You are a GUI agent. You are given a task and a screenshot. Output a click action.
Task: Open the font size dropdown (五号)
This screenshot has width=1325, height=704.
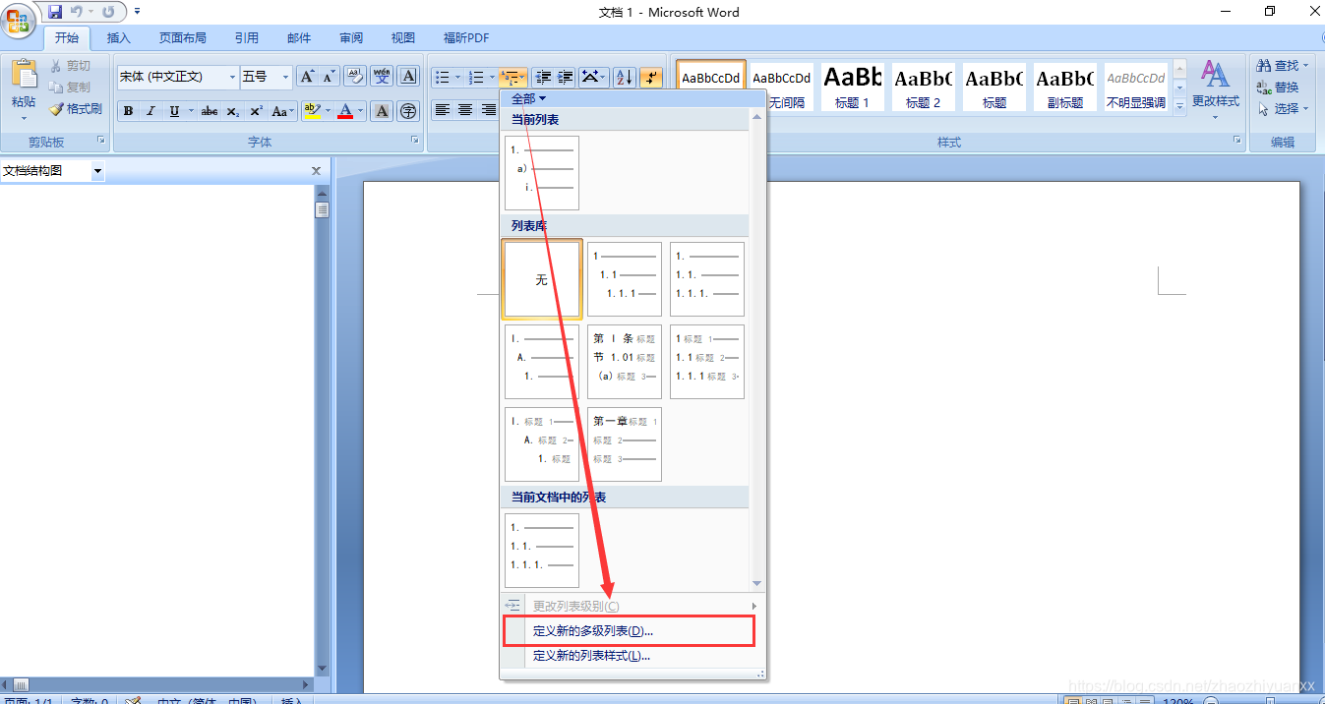point(286,77)
